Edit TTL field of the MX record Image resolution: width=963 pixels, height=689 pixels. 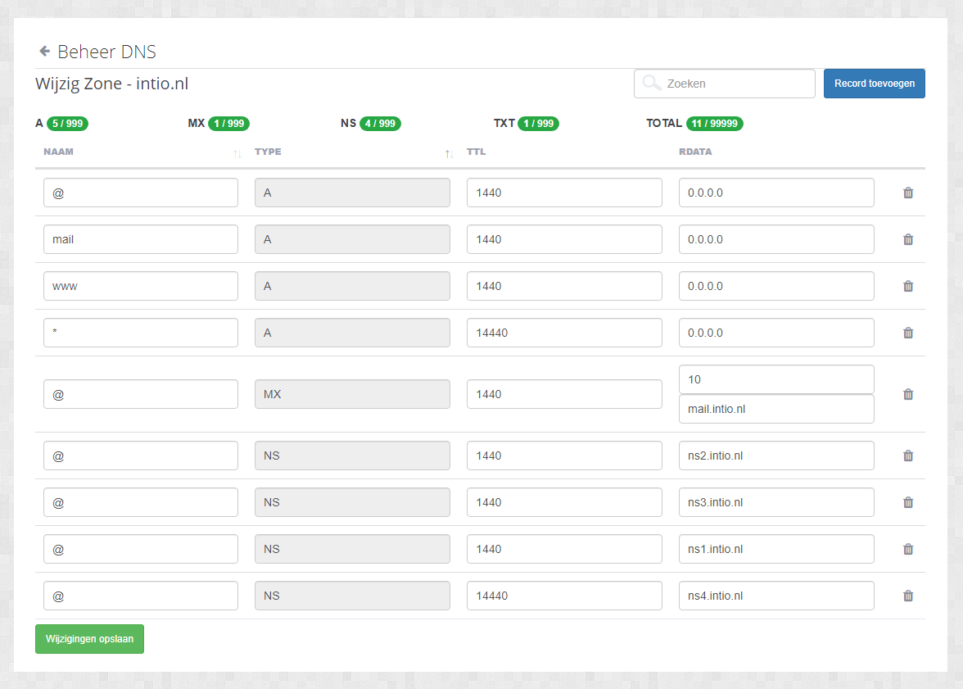[564, 395]
